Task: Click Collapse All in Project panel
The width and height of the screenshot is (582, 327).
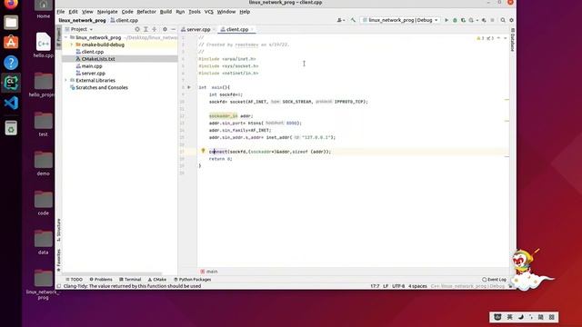Action: [x=155, y=29]
